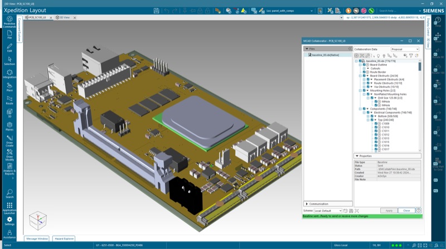The height and width of the screenshot is (249, 446).
Task: Open Draw Modify in the sidebar
Action: 9,155
